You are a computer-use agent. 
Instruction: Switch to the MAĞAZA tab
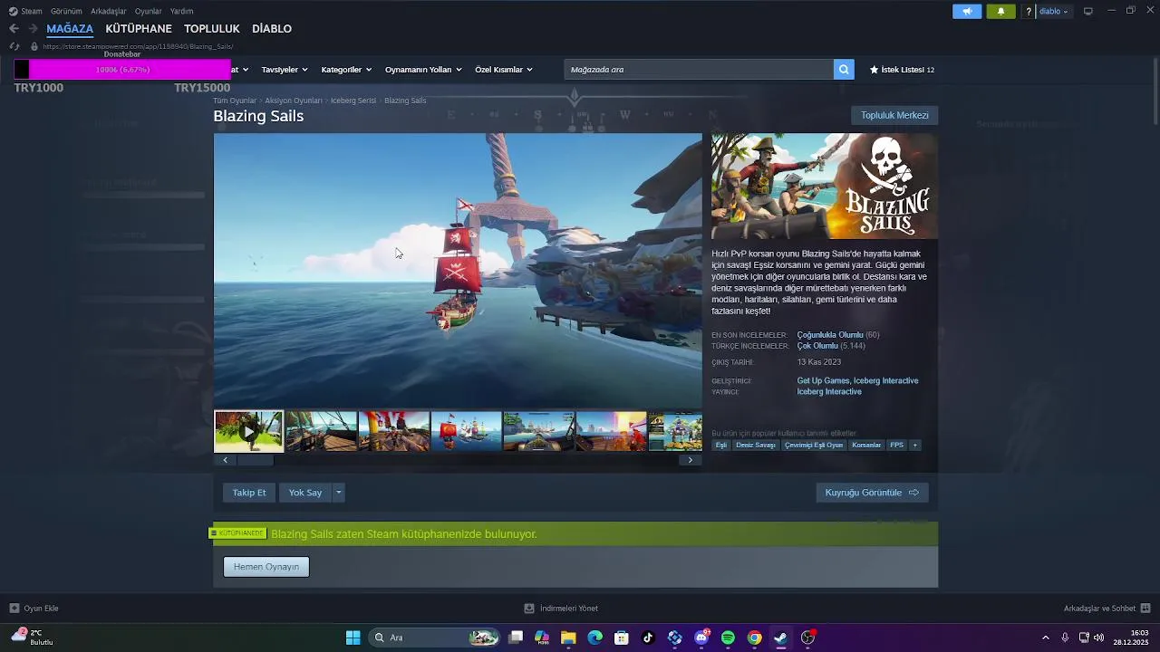70,29
